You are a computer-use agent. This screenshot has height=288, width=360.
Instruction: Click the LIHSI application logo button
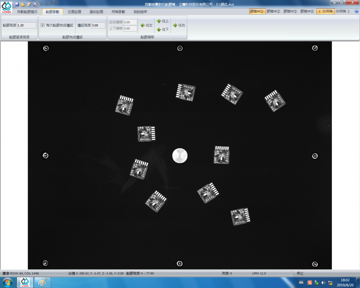tap(6, 6)
